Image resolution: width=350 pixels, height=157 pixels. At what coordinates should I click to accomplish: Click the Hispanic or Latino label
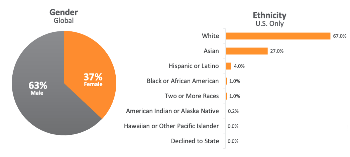194,66
